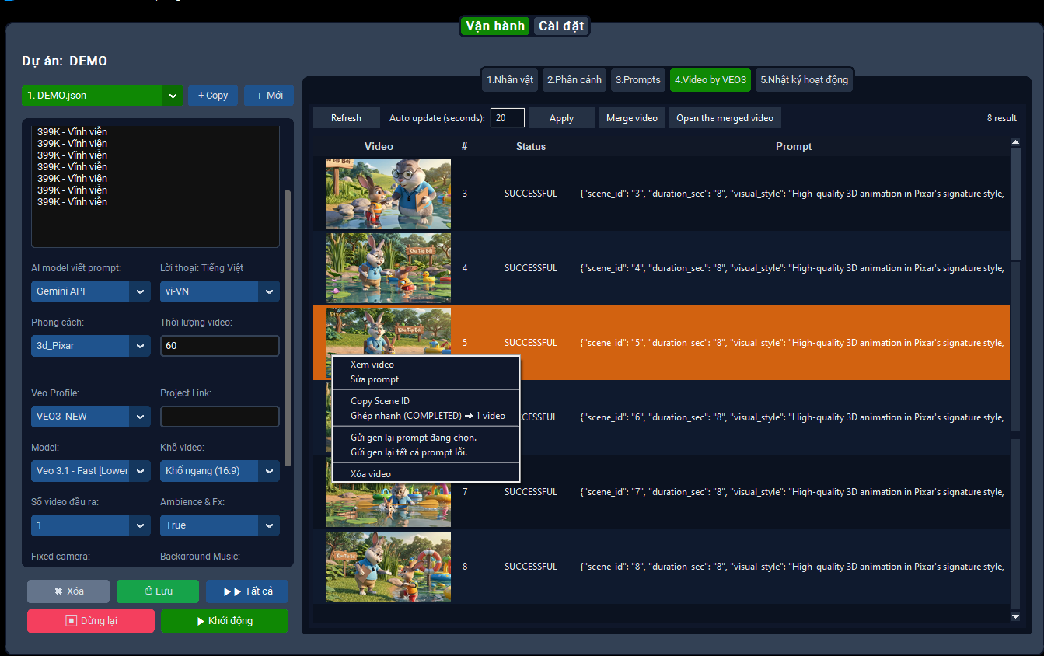Open the Cài đặt tab

pyautogui.click(x=561, y=26)
